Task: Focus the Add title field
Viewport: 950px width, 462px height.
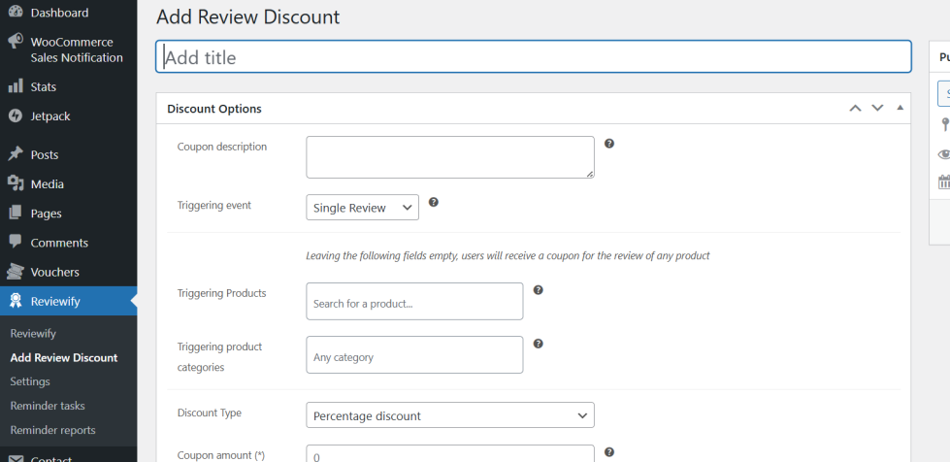Action: pyautogui.click(x=533, y=57)
